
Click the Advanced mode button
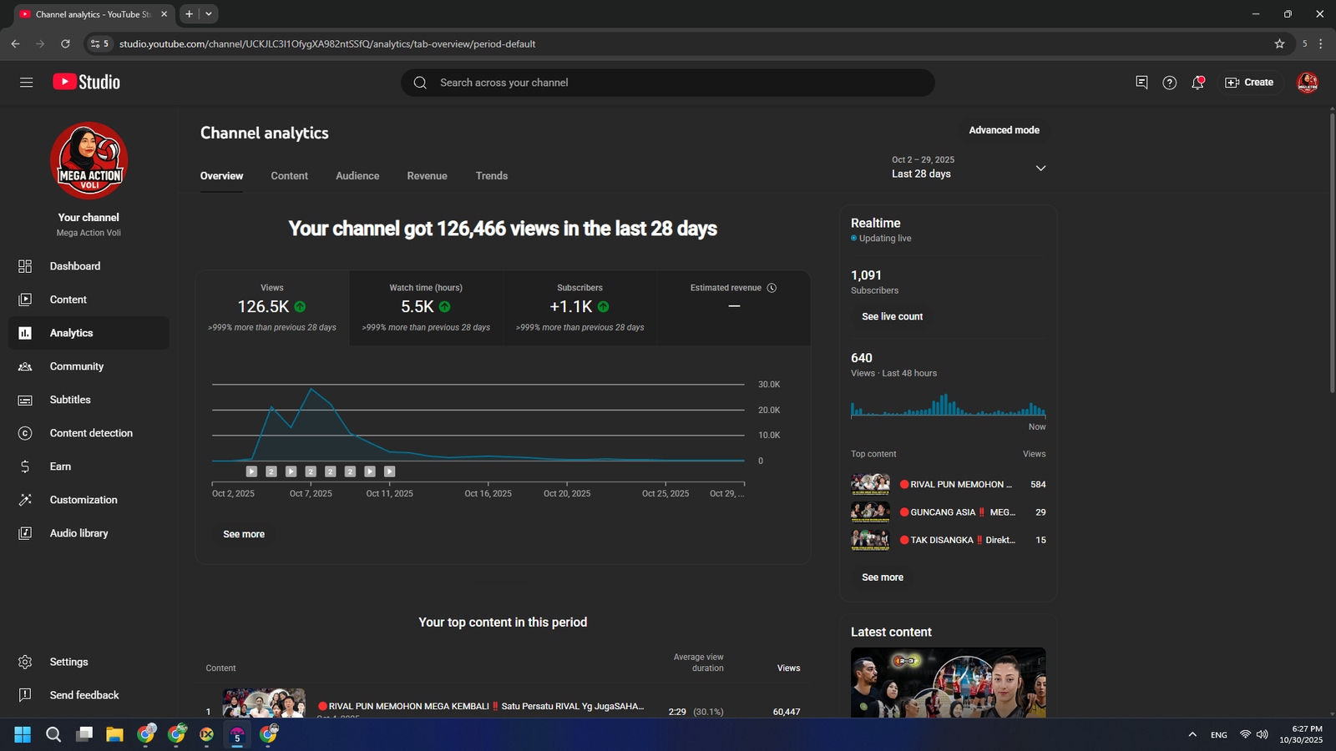point(1004,130)
